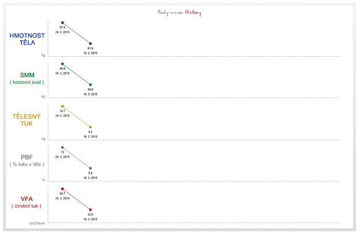Click the HMOTNOST TĚLA label
359x234 pixels.
click(27, 39)
